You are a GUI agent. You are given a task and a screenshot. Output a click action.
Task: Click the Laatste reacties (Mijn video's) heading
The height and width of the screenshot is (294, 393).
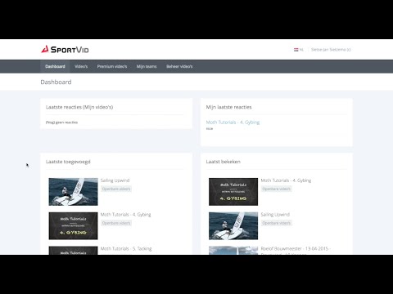pyautogui.click(x=79, y=107)
